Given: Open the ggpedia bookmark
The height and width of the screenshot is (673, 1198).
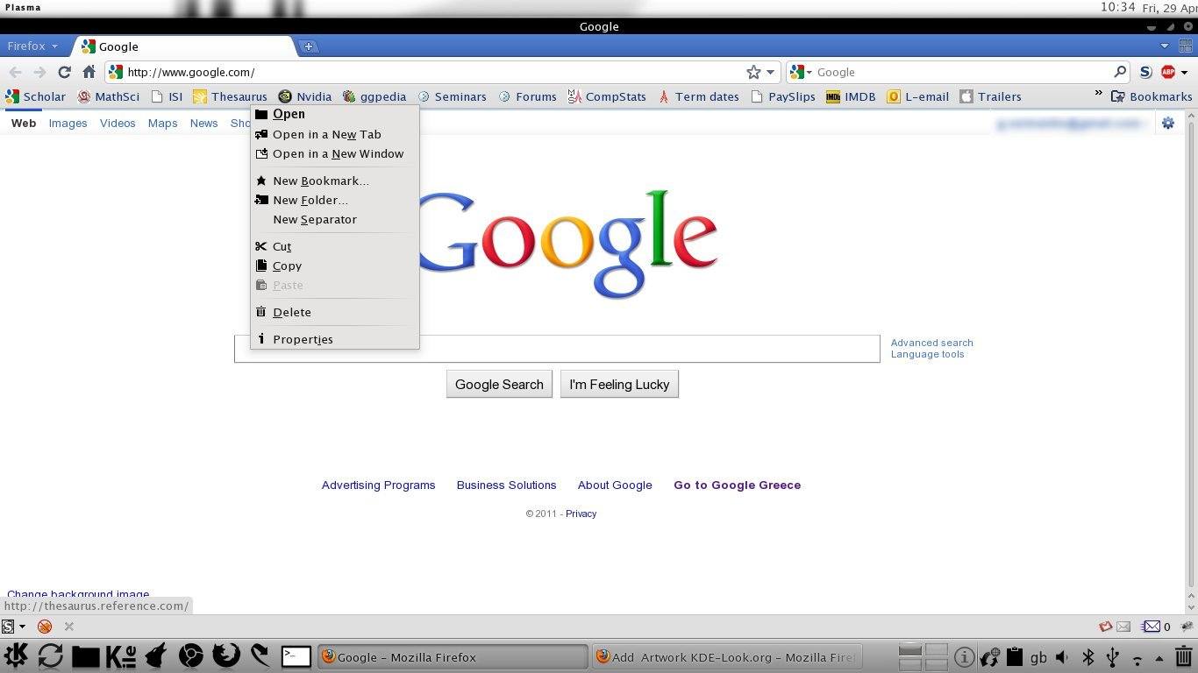Looking at the screenshot, I should coord(374,96).
